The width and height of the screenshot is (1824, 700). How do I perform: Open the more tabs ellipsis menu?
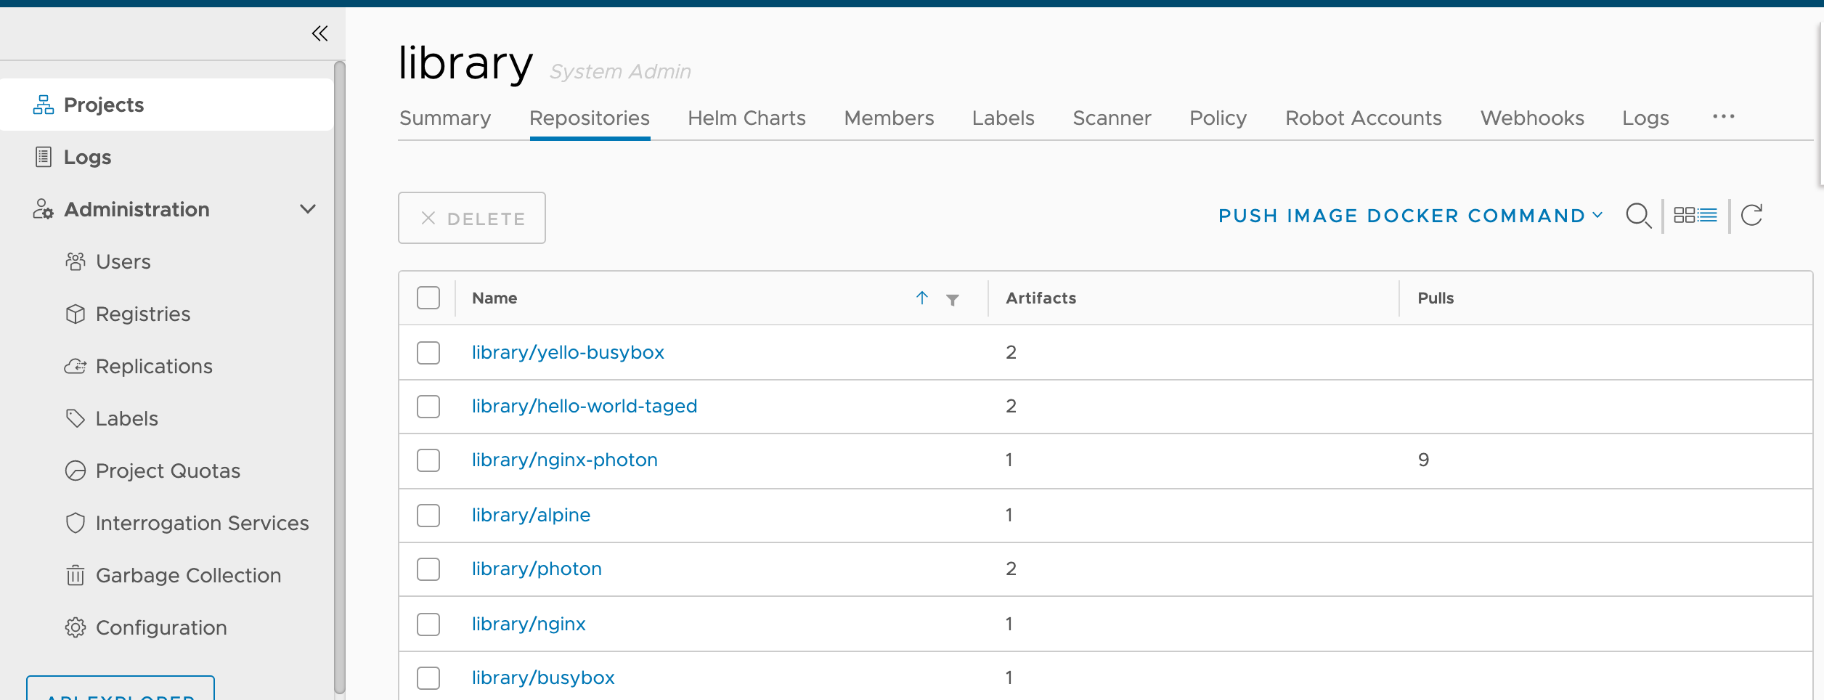click(1723, 117)
